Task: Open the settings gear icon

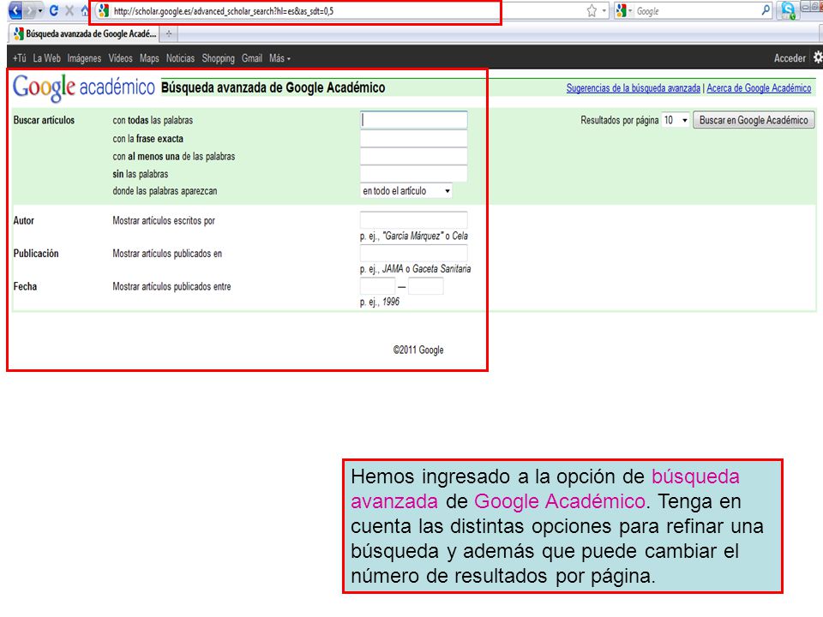Action: (x=818, y=57)
